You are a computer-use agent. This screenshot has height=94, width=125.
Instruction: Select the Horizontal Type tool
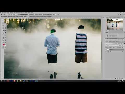coord(3,39)
